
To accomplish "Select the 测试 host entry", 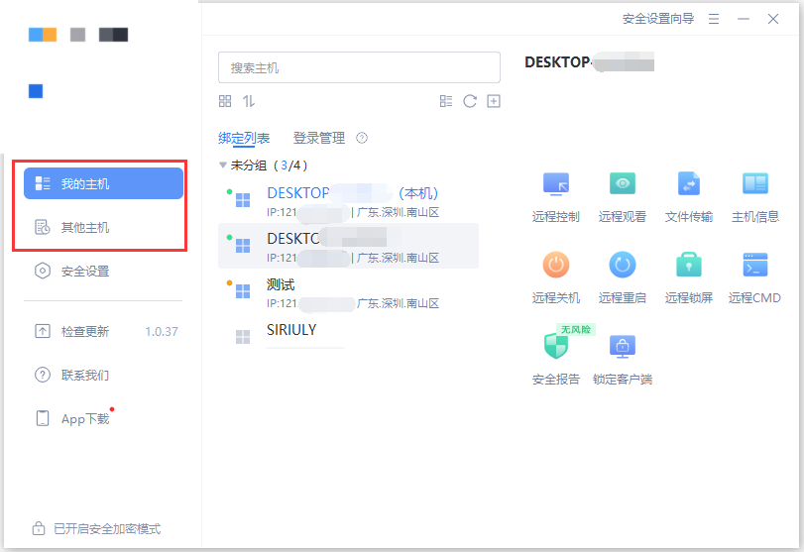I will tap(348, 292).
